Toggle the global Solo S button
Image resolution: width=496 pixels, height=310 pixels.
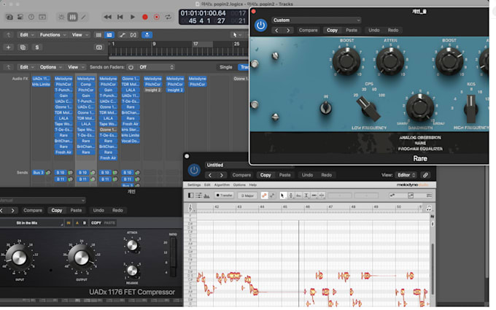pyautogui.click(x=37, y=47)
